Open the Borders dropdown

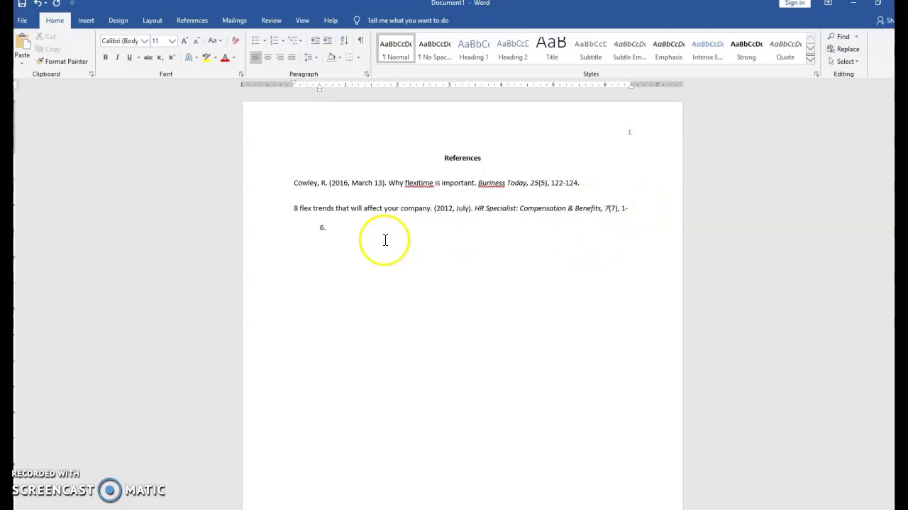[358, 57]
